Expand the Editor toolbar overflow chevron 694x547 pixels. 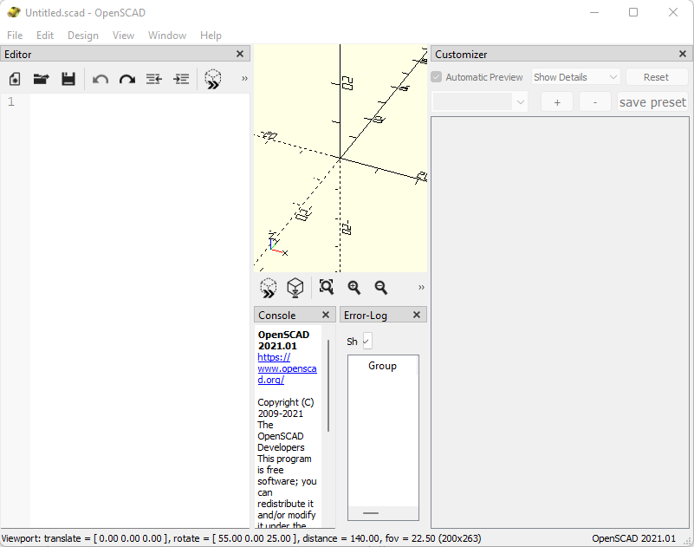pos(244,79)
